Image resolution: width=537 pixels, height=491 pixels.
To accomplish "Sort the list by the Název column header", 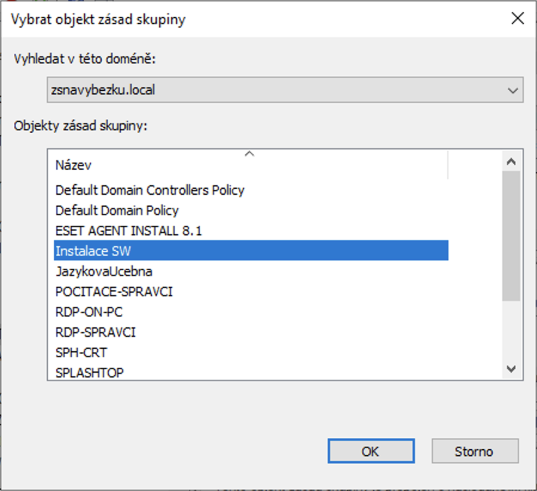I will click(x=250, y=164).
